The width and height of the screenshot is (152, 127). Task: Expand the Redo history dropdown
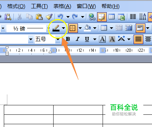pos(82,17)
